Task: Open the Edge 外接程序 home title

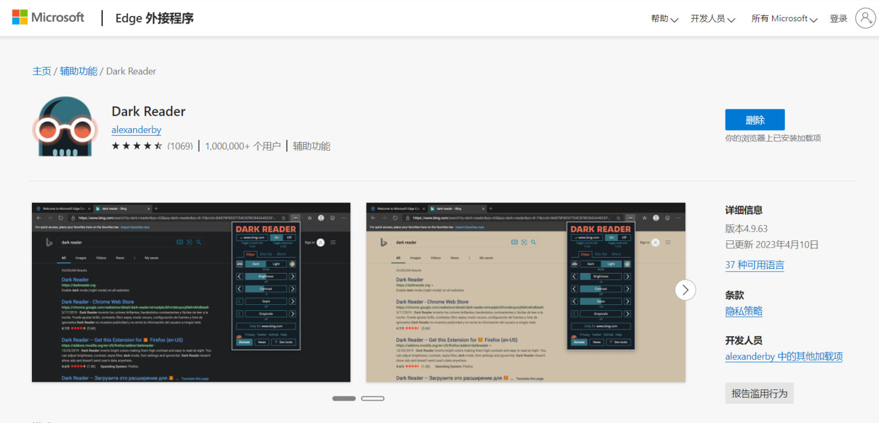Action: pos(155,18)
